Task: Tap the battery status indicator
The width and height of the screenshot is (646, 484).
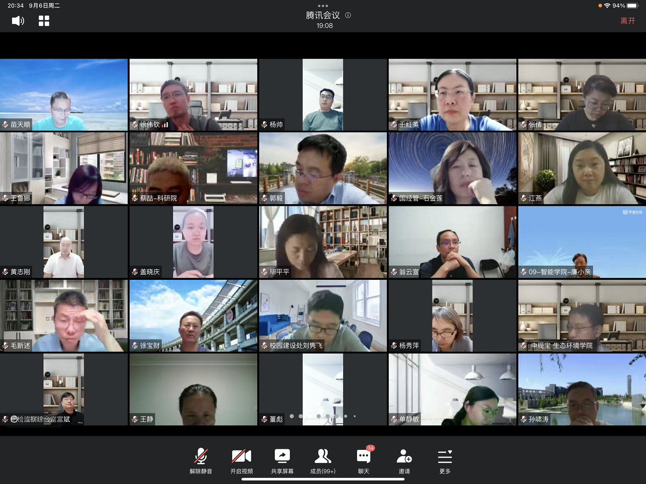Action: coord(632,6)
